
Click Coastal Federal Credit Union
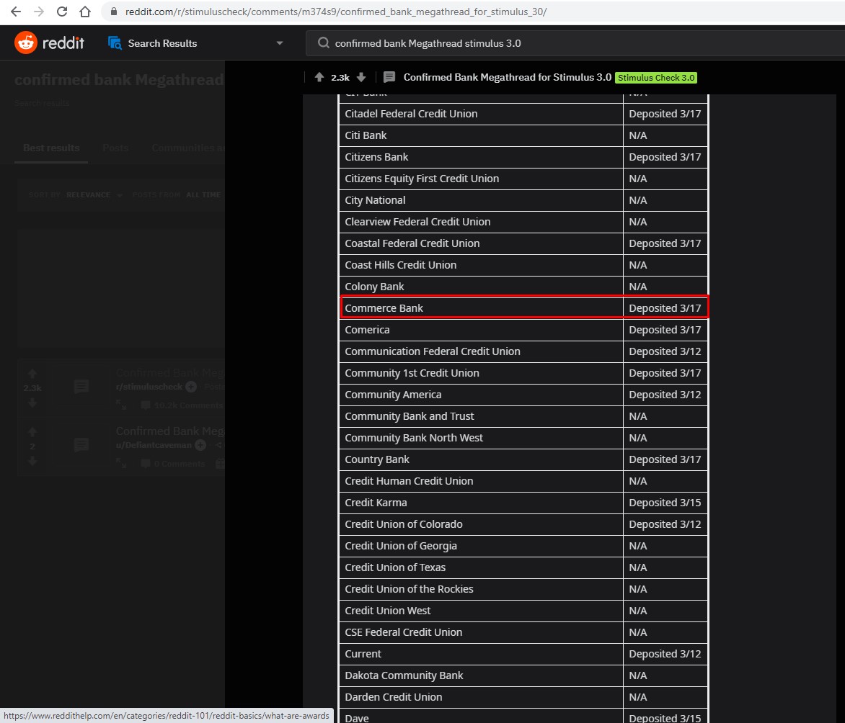[481, 243]
